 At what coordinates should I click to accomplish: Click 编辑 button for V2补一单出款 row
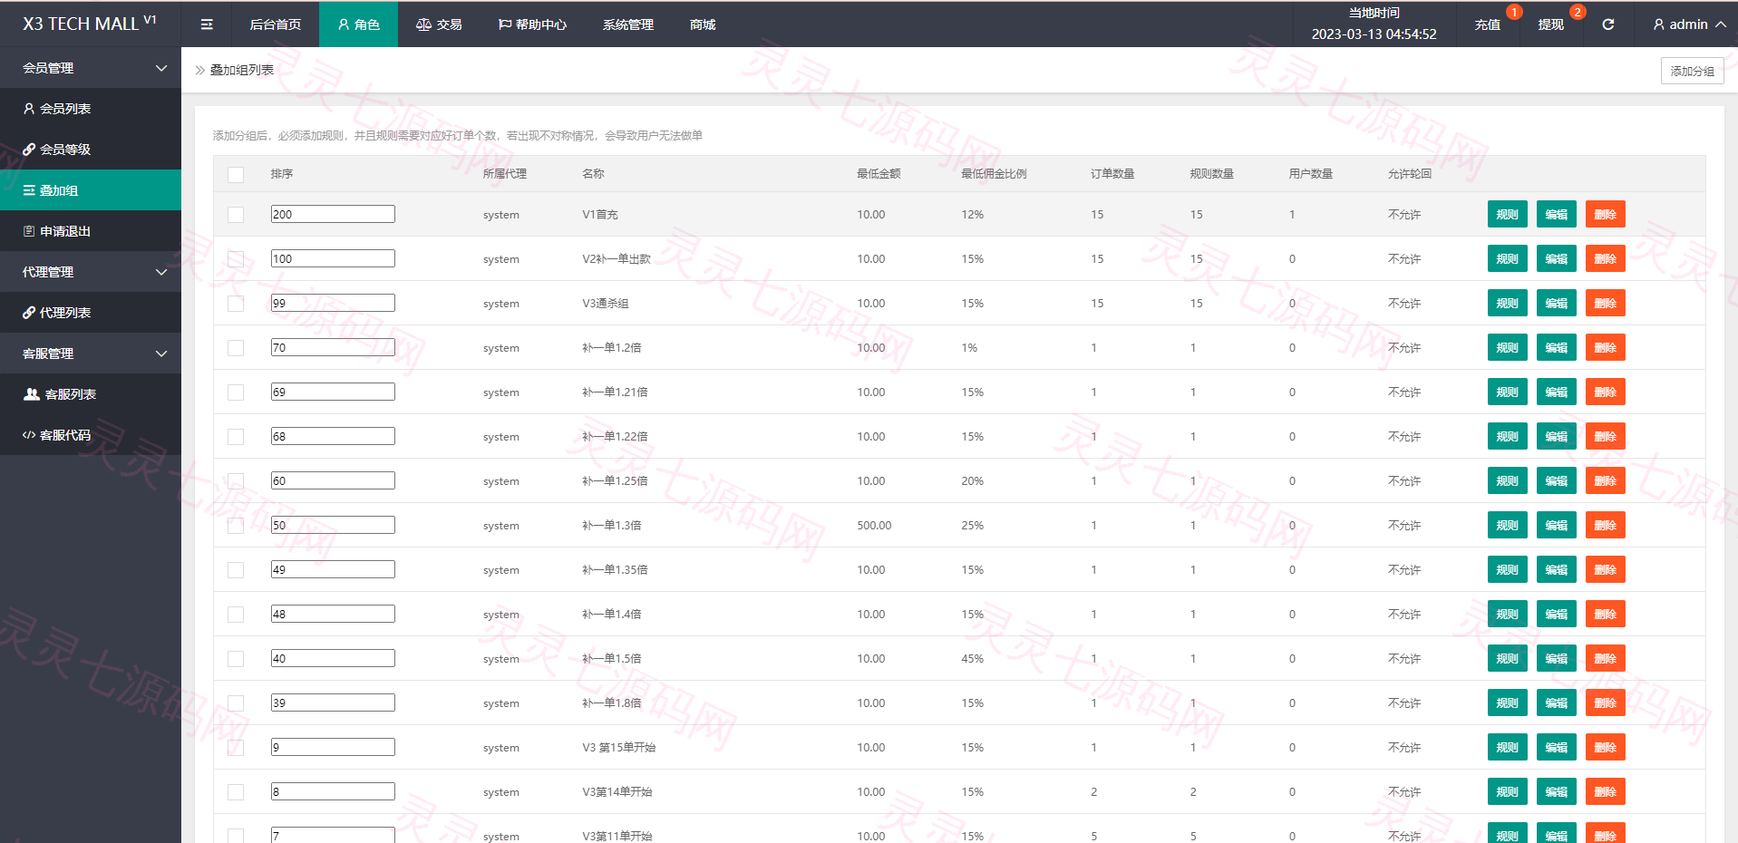pos(1556,258)
